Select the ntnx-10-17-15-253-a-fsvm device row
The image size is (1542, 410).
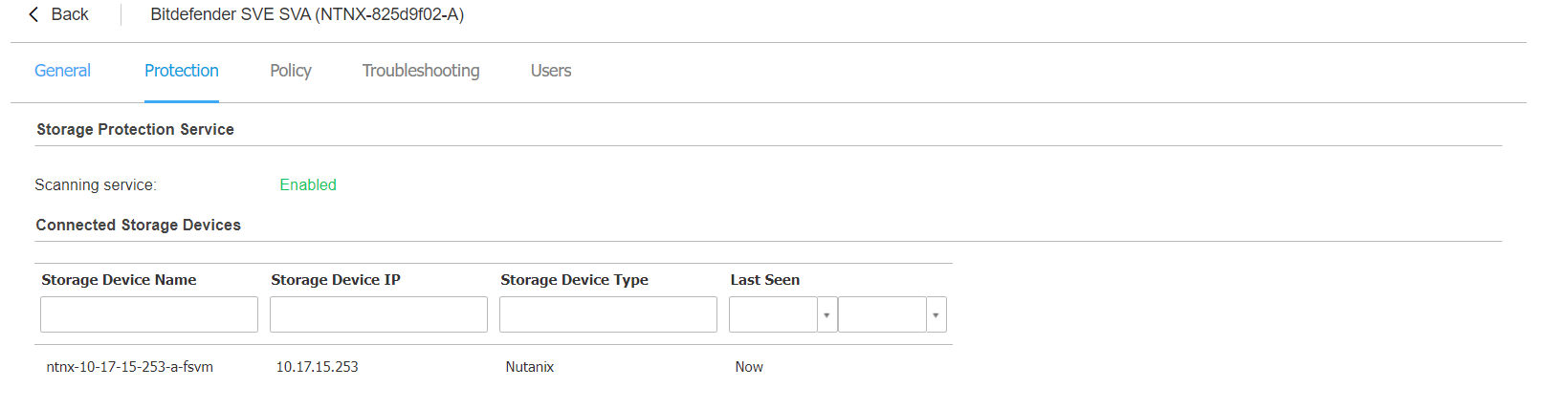tap(130, 367)
